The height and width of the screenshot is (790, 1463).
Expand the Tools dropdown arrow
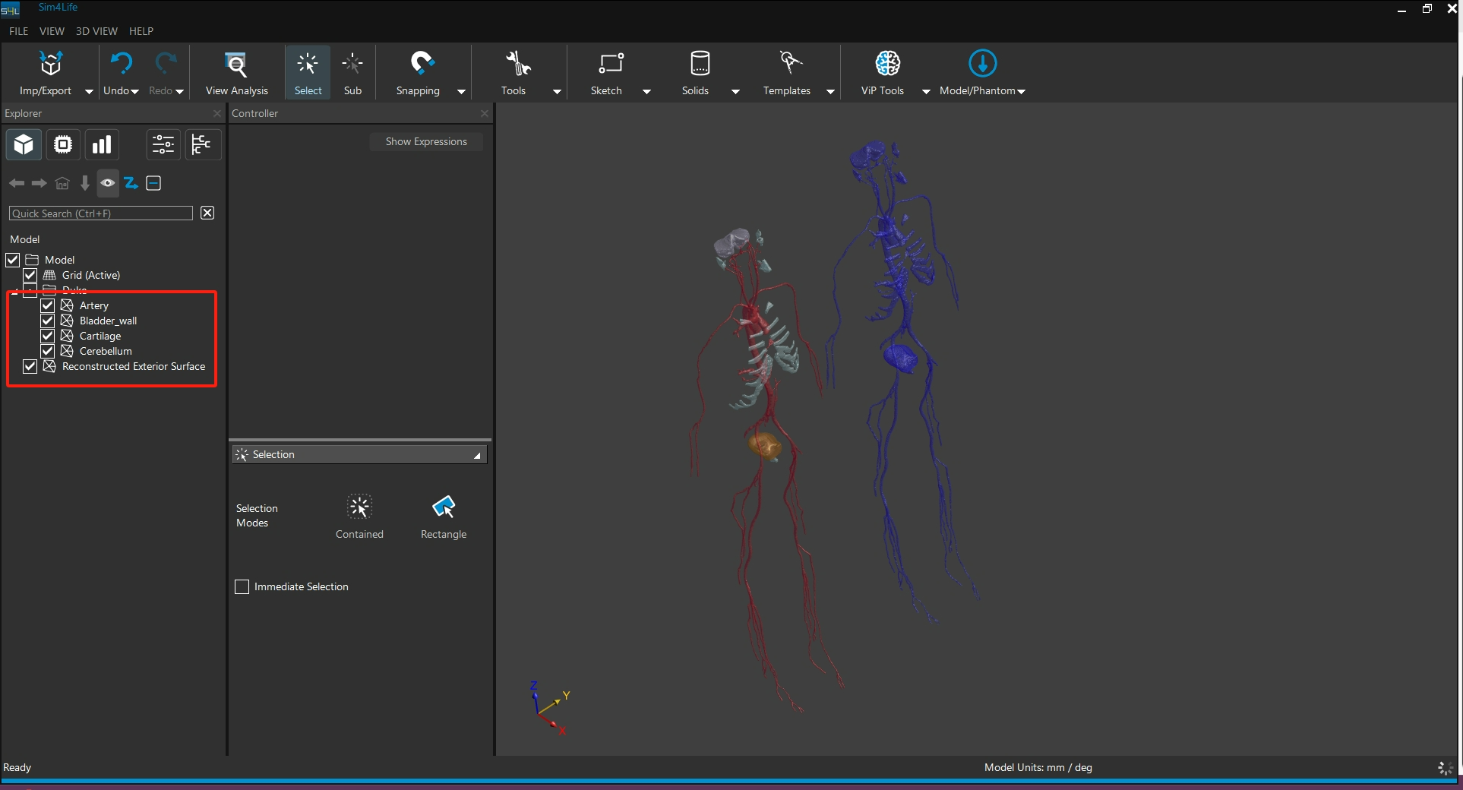(557, 92)
